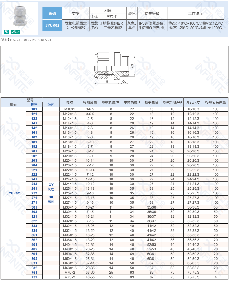Click the 扳手直径 column header
Screen dimensions: 229x281
coord(151,102)
